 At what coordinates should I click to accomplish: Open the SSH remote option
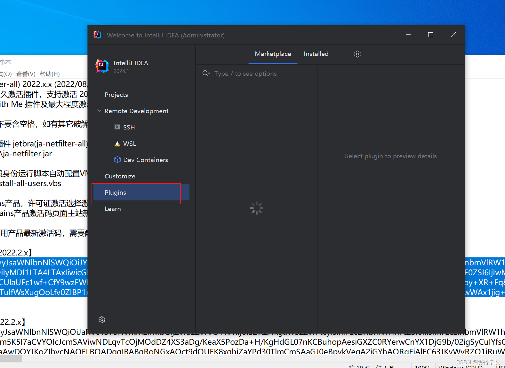pyautogui.click(x=129, y=127)
